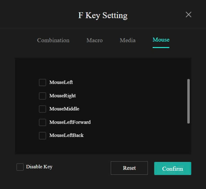Enable the MouseLeft checkbox
The height and width of the screenshot is (189, 206).
[43, 83]
